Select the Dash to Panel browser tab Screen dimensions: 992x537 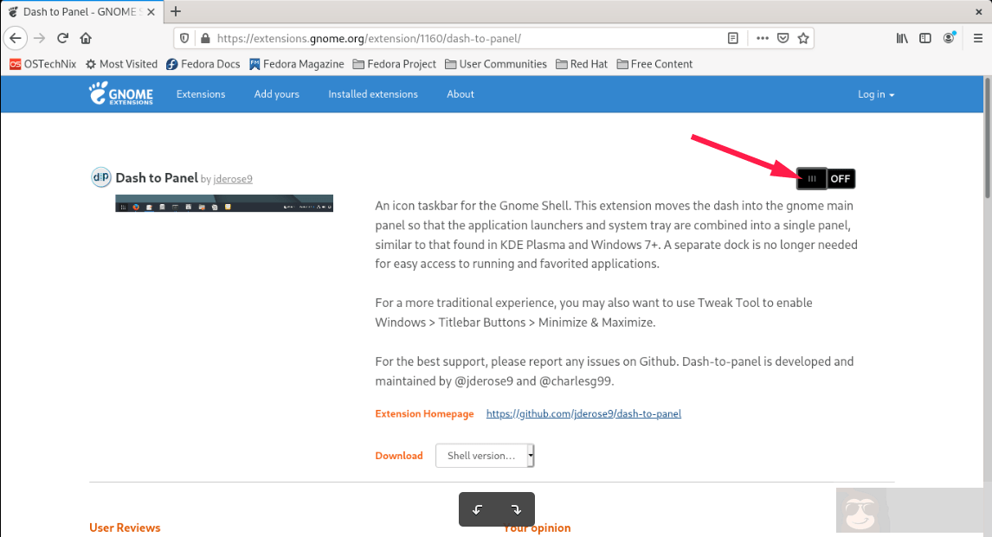81,11
